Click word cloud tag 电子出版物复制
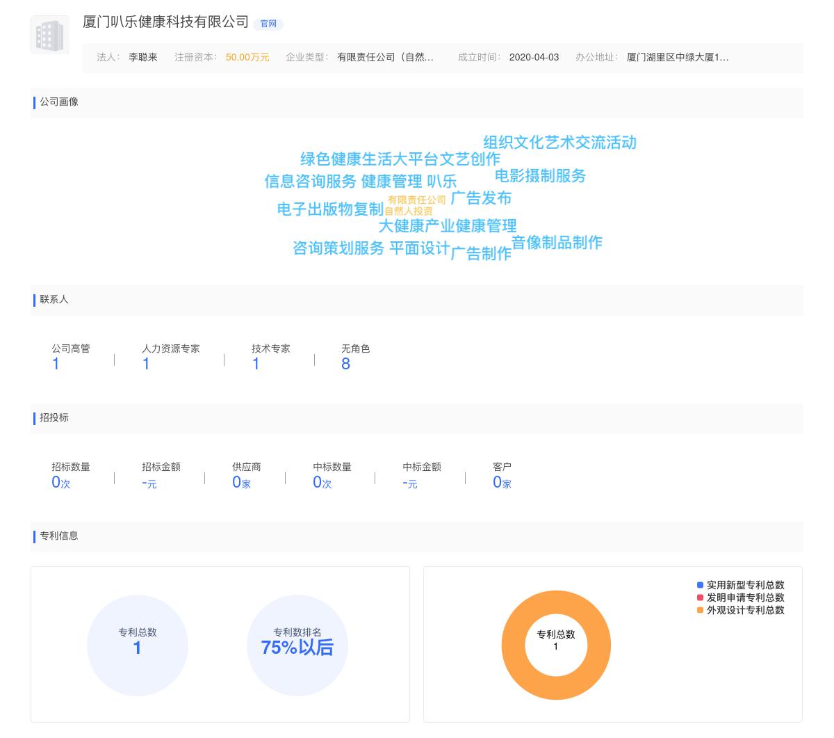Screen dimensions: 834x738 pos(330,209)
